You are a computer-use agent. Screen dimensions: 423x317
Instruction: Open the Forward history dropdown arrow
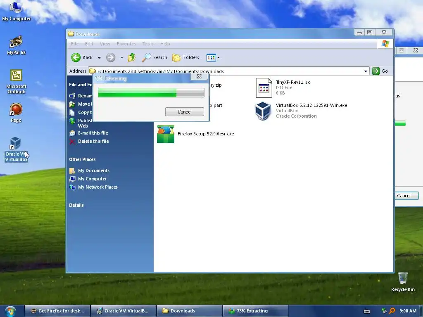click(x=122, y=58)
